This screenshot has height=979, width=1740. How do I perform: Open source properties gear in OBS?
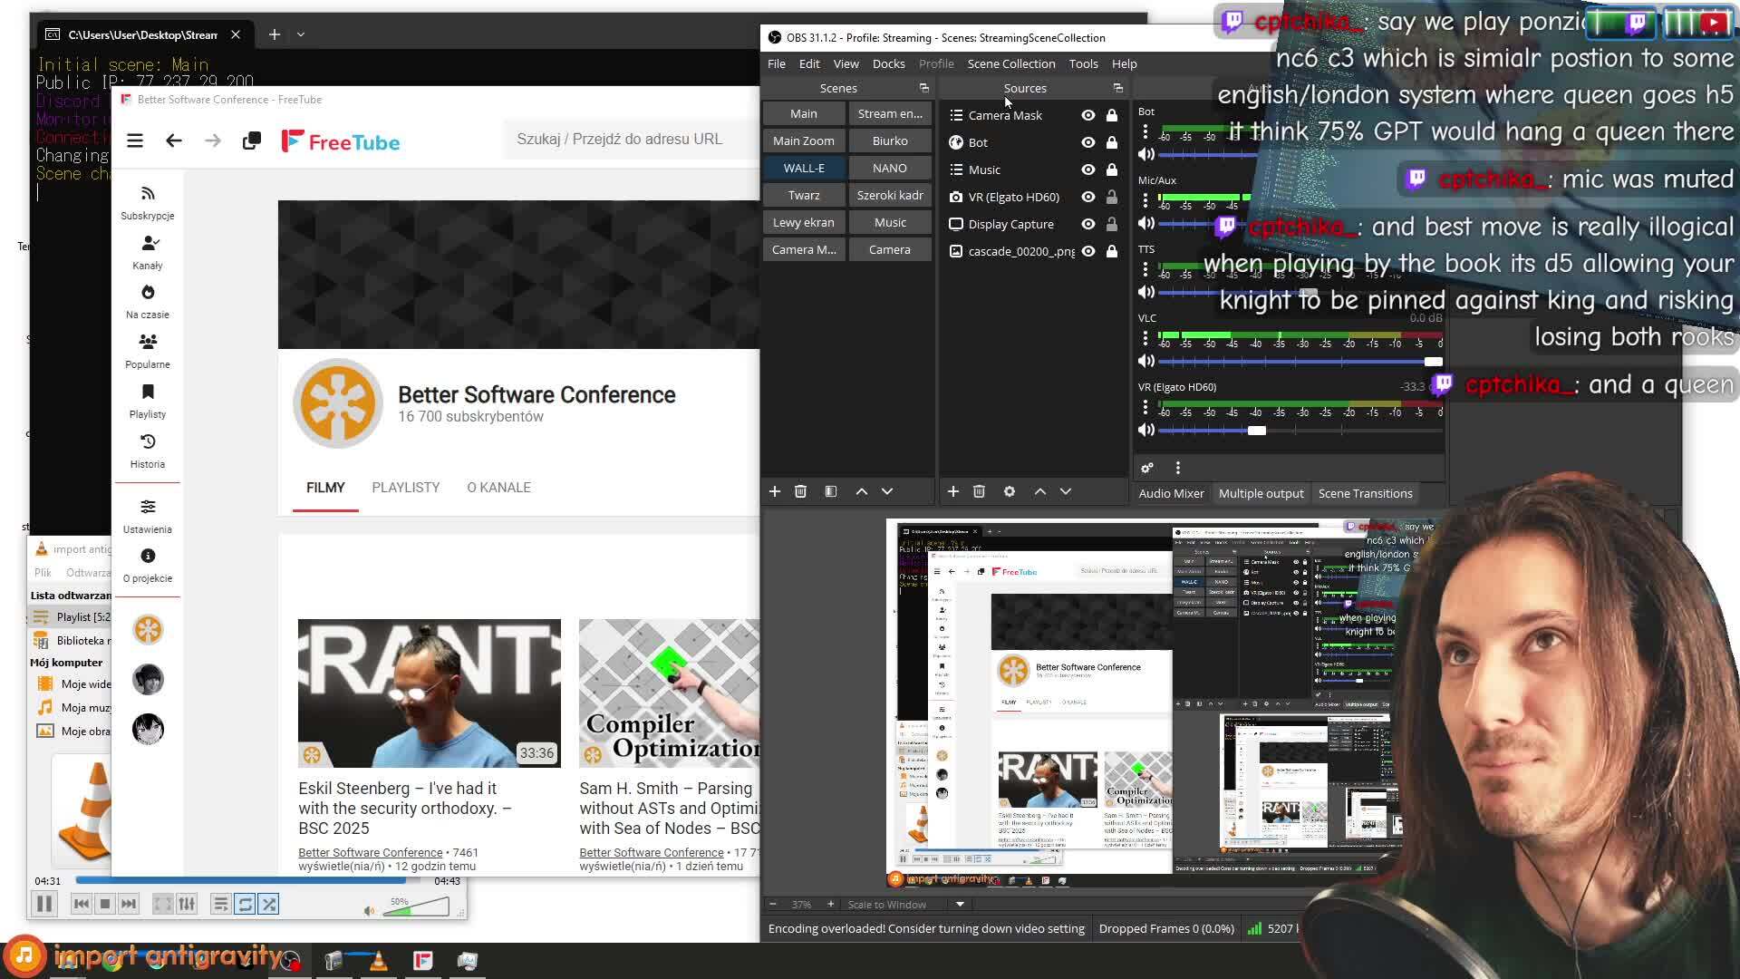[1010, 491]
